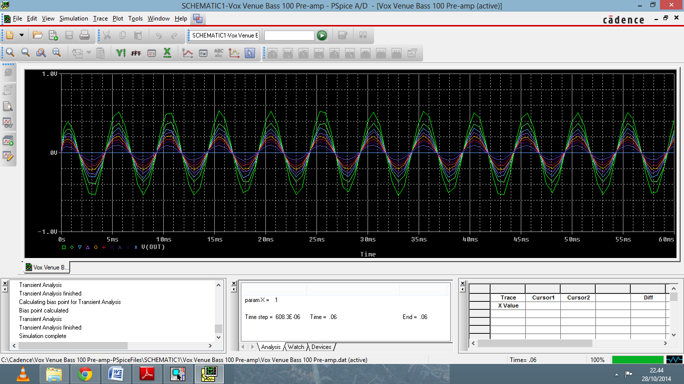The height and width of the screenshot is (384, 684).
Task: Click the ABC text label tool
Action: [x=219, y=53]
